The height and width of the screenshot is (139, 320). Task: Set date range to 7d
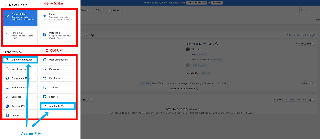(x=286, y=100)
